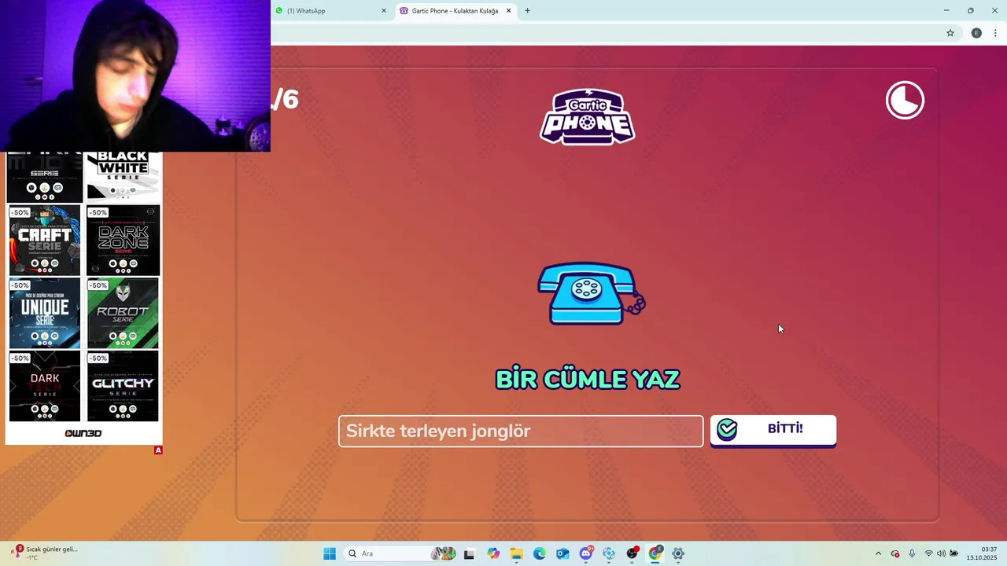Image resolution: width=1007 pixels, height=566 pixels.
Task: Open the Black White Serie ad thumbnail
Action: pyautogui.click(x=123, y=178)
